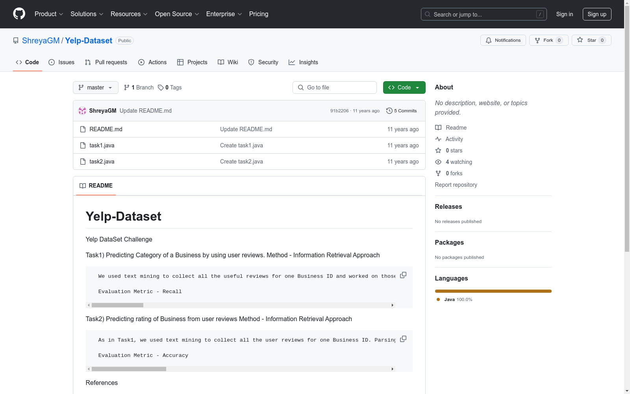Click the Java language color bar

point(493,291)
